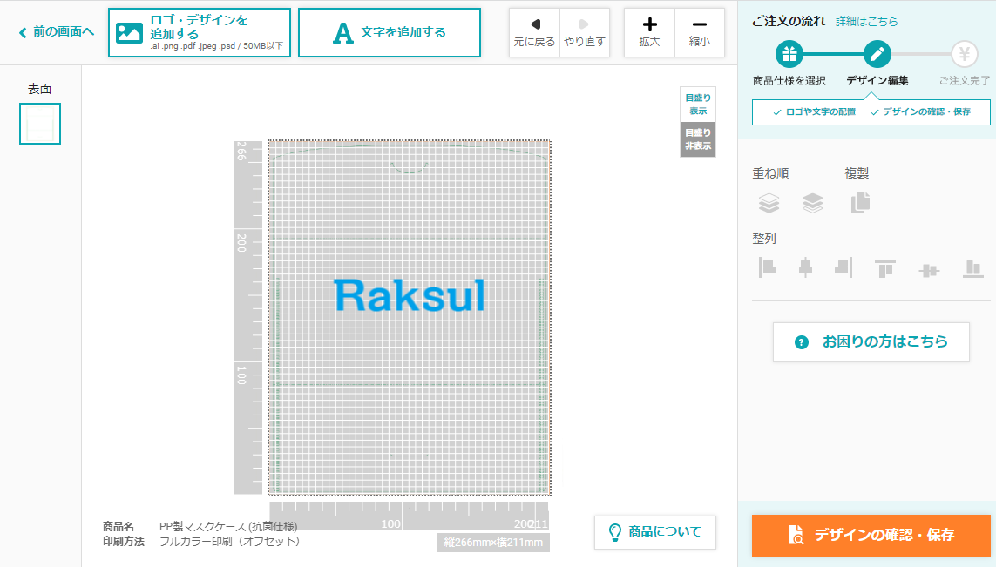
Task: Zoom out using the 縮小 minus icon
Action: click(700, 33)
